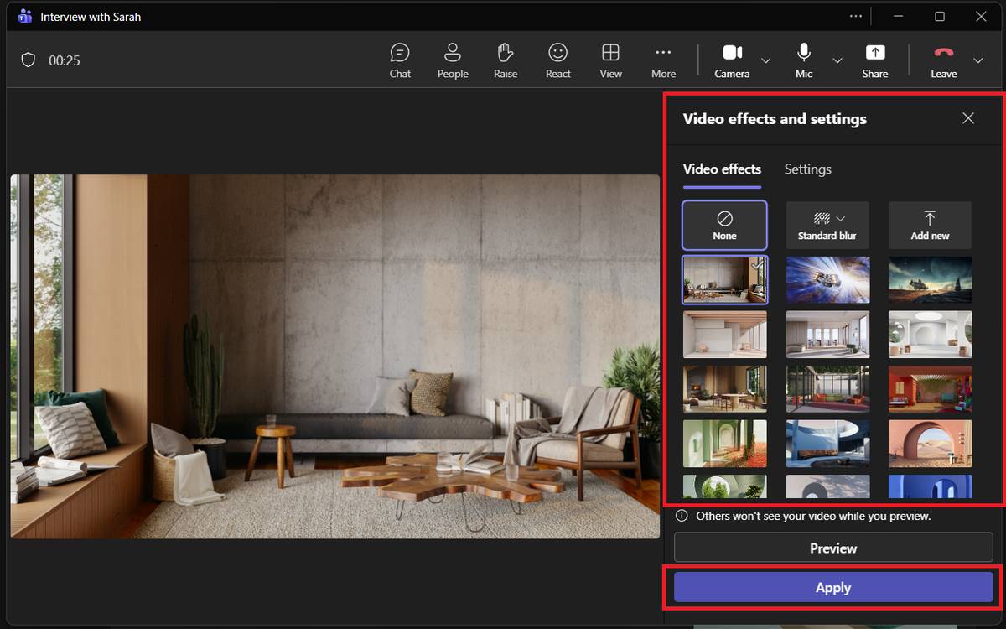Click the shield security icon
1006x629 pixels.
[x=29, y=60]
